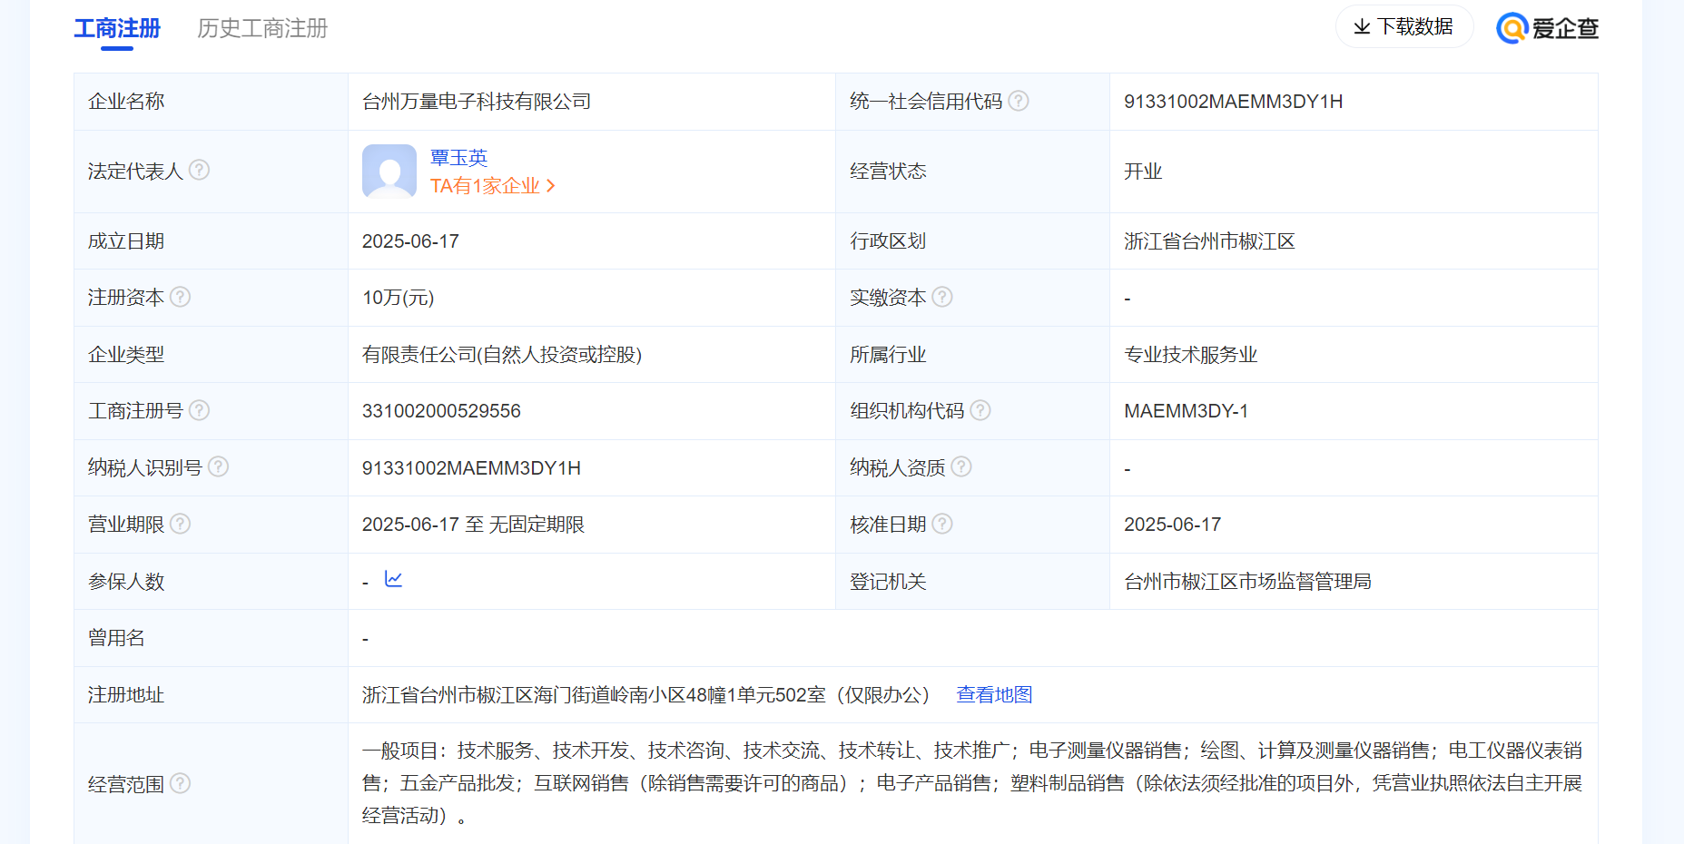Click help icon next to 法定代表人
The image size is (1684, 844).
click(x=199, y=170)
